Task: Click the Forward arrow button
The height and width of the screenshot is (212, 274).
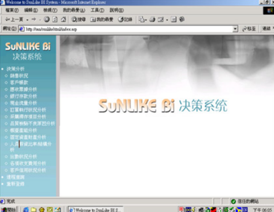Action: pos(34,20)
